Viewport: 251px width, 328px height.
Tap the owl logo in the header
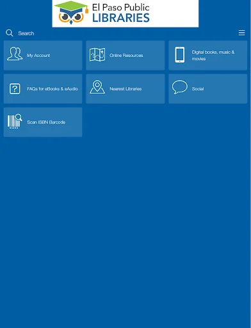(x=71, y=13)
